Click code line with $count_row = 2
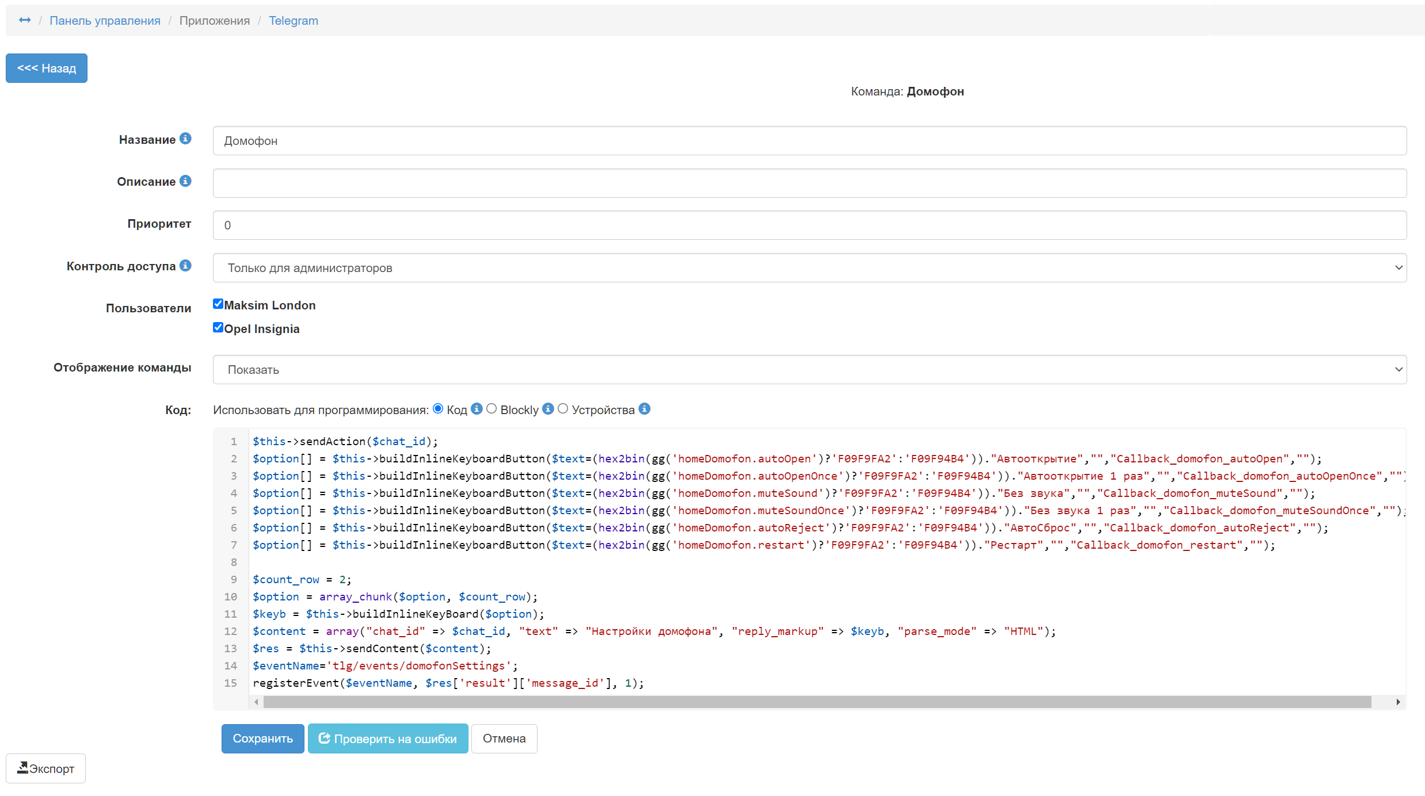Viewport: 1425px width, 796px height. pyautogui.click(x=302, y=579)
